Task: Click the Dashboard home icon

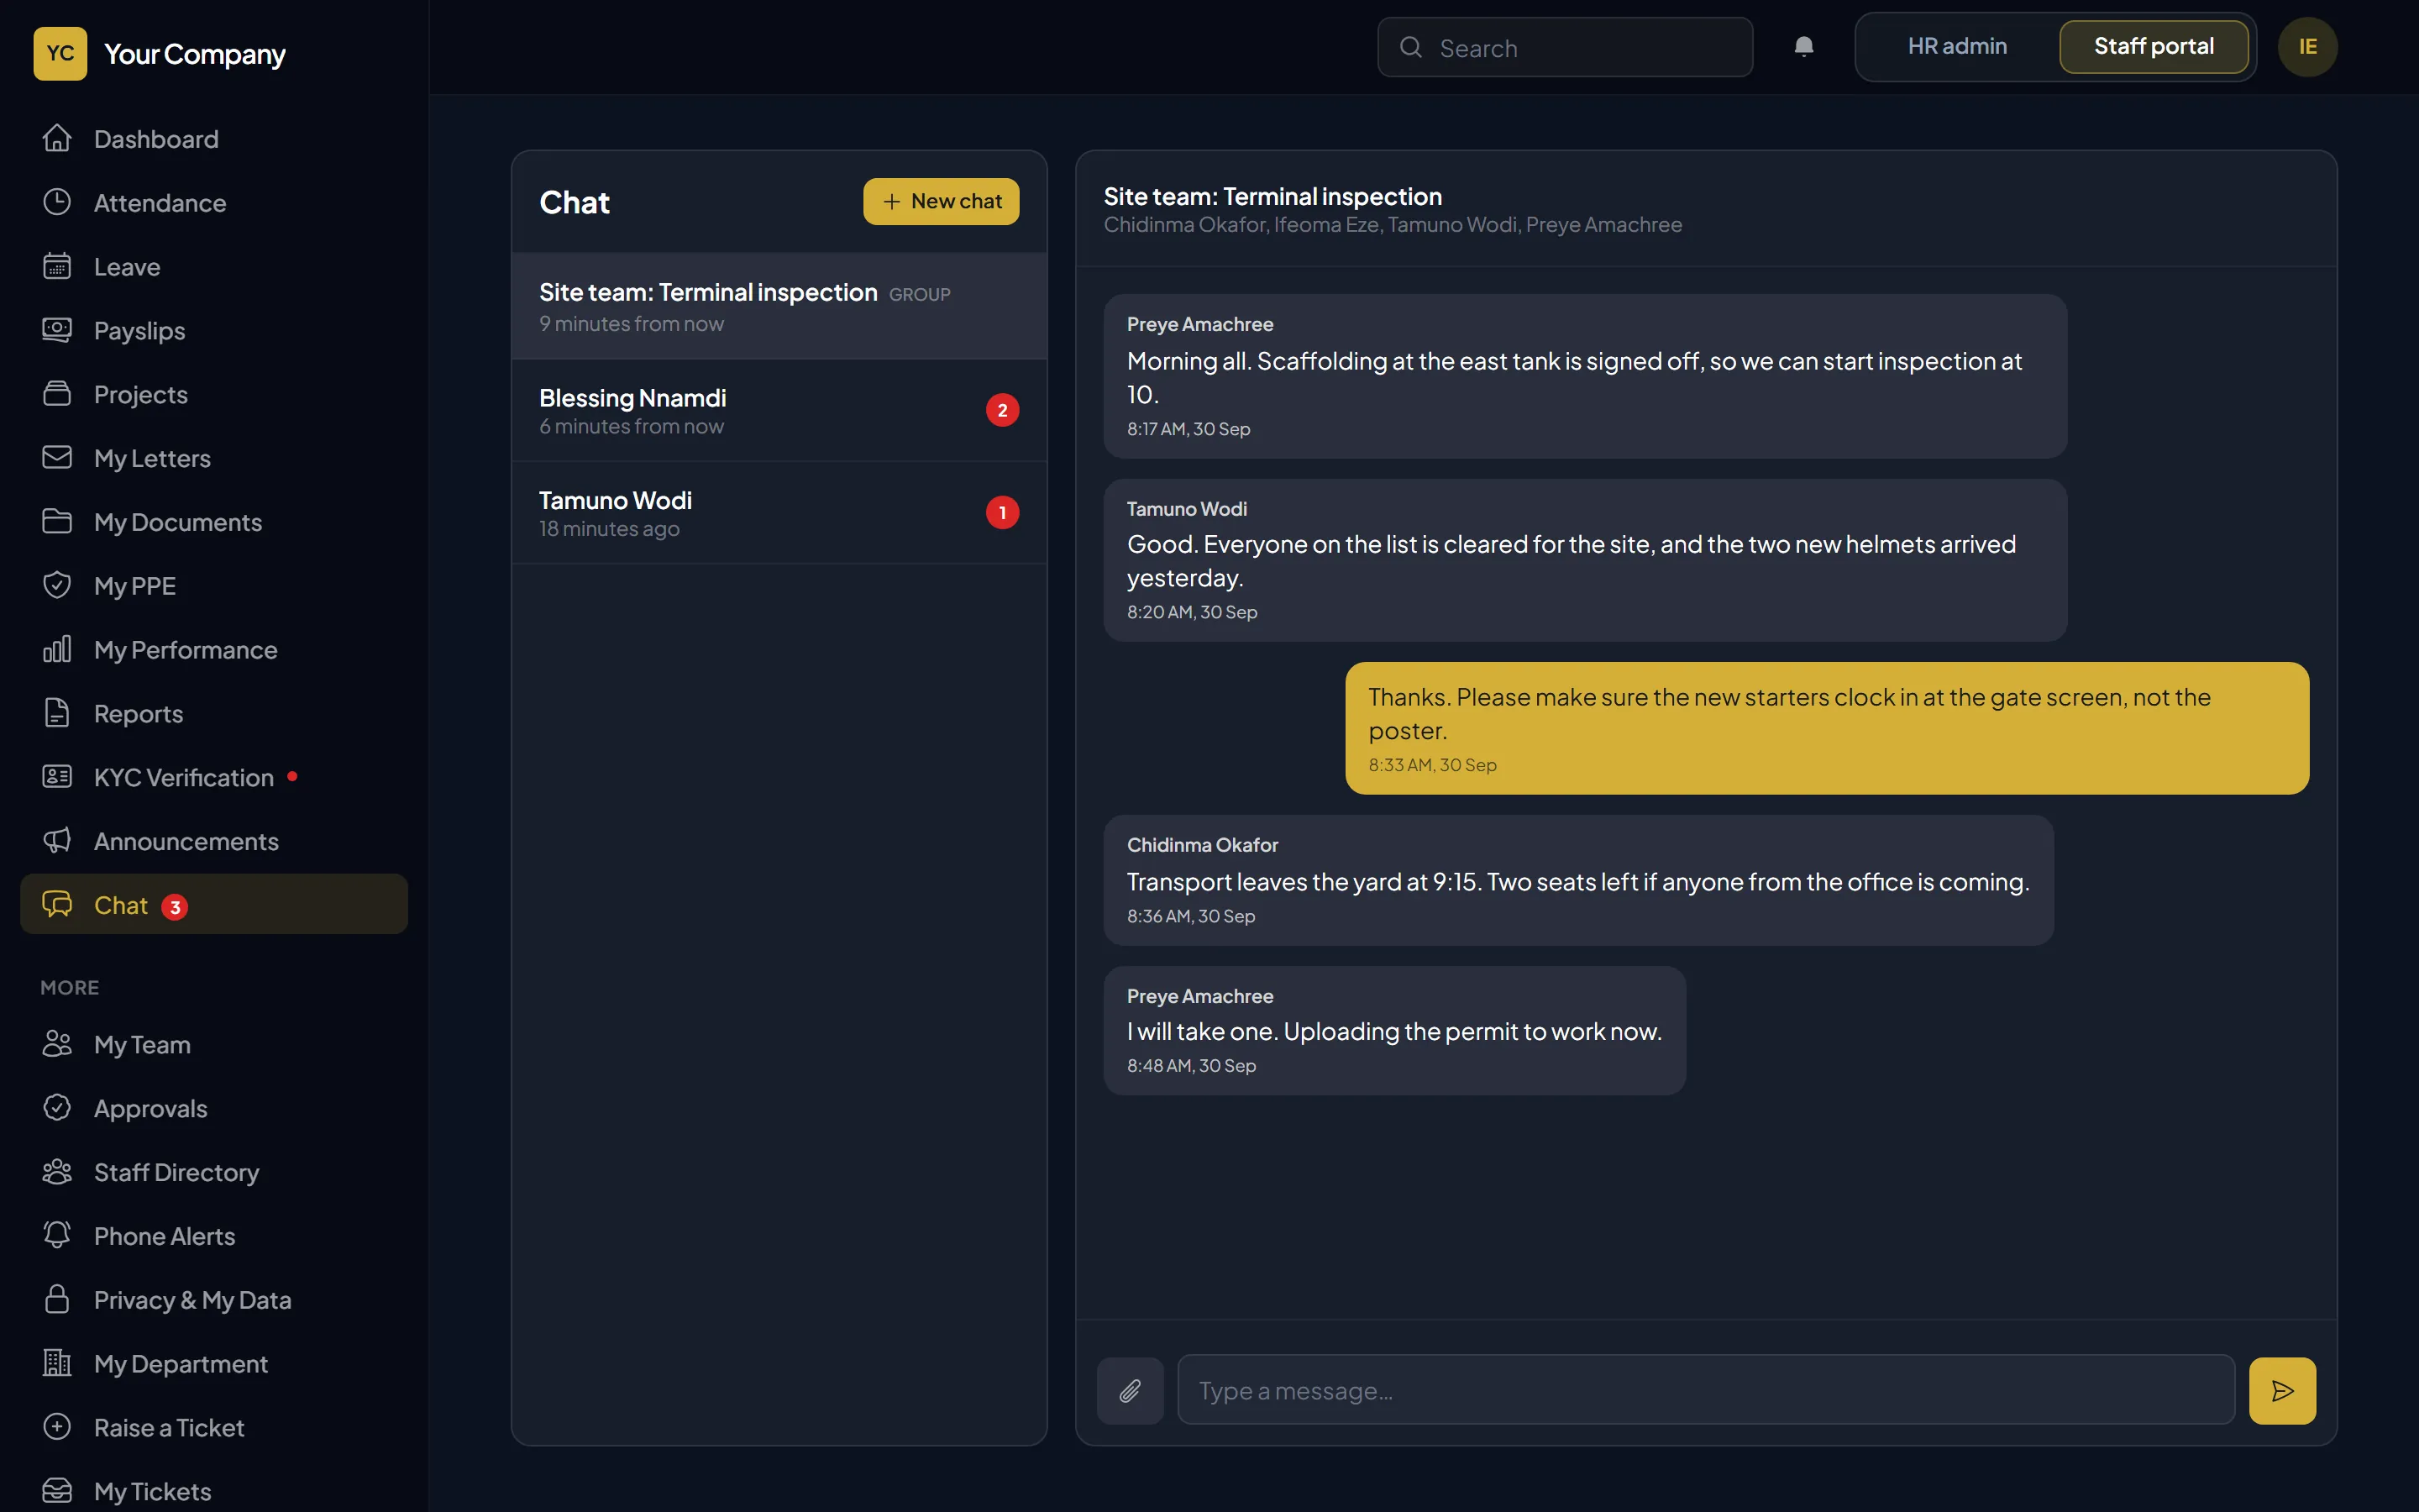Action: [x=57, y=139]
